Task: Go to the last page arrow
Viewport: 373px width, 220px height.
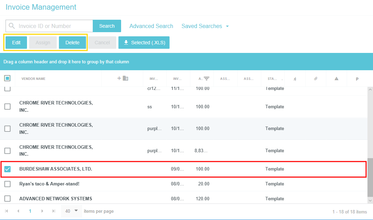Action: [54, 211]
